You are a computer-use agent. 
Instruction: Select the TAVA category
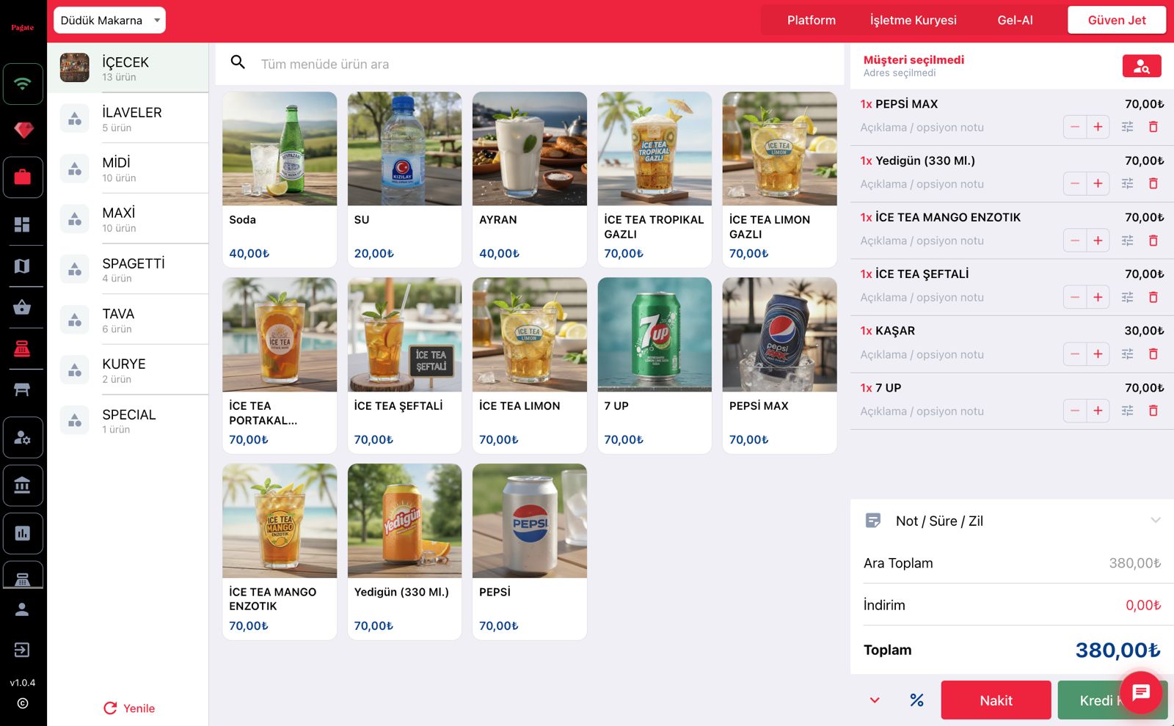point(128,320)
